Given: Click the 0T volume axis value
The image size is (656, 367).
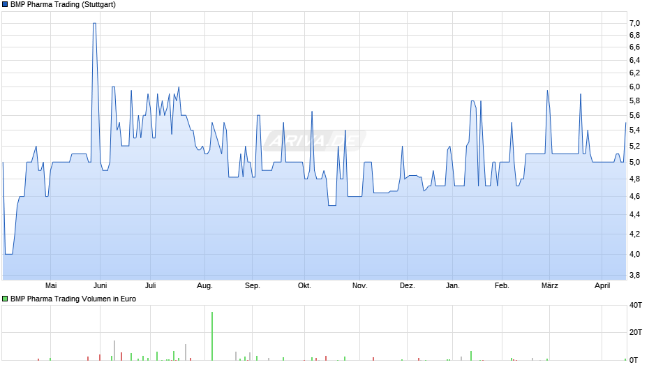Looking at the screenshot, I should pos(634,360).
